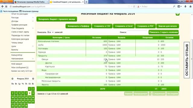Click the search magnifier icon
The image size is (193, 108).
point(174,6)
